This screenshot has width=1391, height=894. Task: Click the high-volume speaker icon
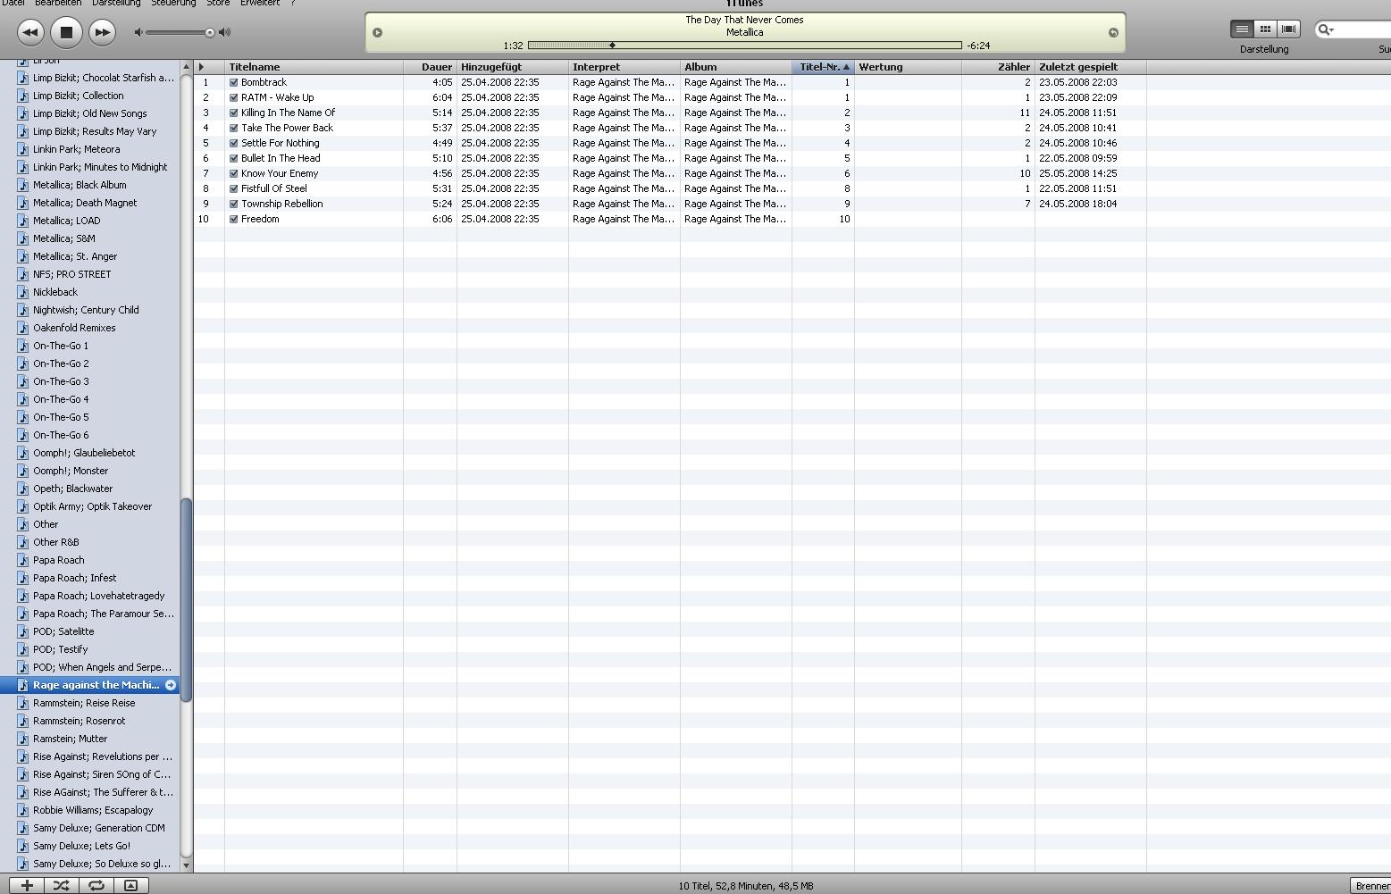tap(224, 32)
